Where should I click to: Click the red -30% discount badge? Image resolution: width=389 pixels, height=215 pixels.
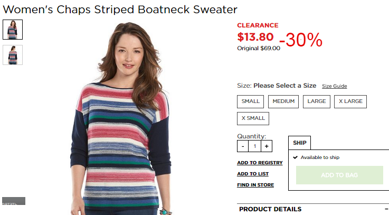coord(301,40)
